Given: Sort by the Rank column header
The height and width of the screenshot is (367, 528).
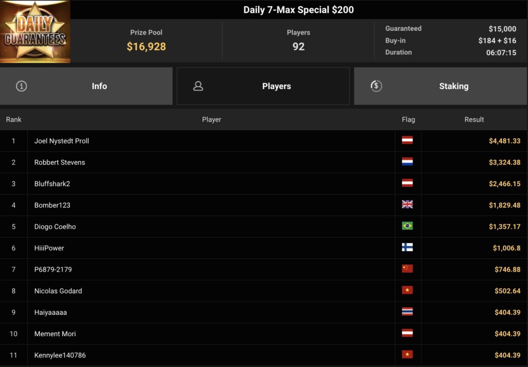Looking at the screenshot, I should coord(14,120).
